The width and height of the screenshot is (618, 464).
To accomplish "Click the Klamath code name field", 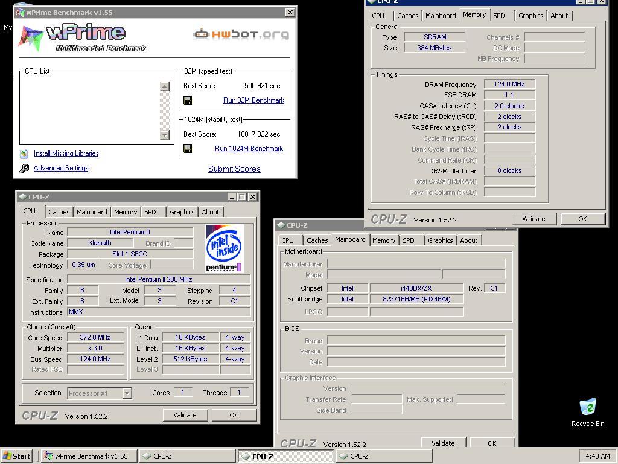I will (100, 243).
